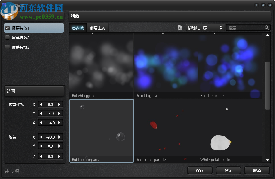Select the Bokehbigblue effect thumbnail
Image resolution: width=275 pixels, height=179 pixels.
pyautogui.click(x=165, y=66)
